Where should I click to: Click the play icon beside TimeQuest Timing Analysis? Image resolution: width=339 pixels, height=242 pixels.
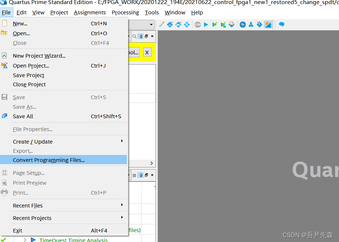33,240
